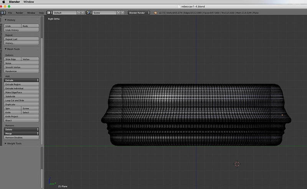Activate the Knife tool

point(13,112)
